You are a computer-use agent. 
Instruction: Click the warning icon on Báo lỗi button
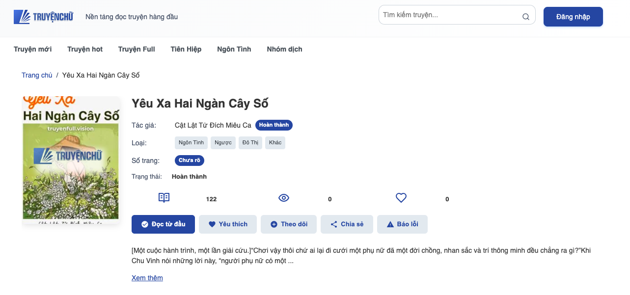point(389,224)
